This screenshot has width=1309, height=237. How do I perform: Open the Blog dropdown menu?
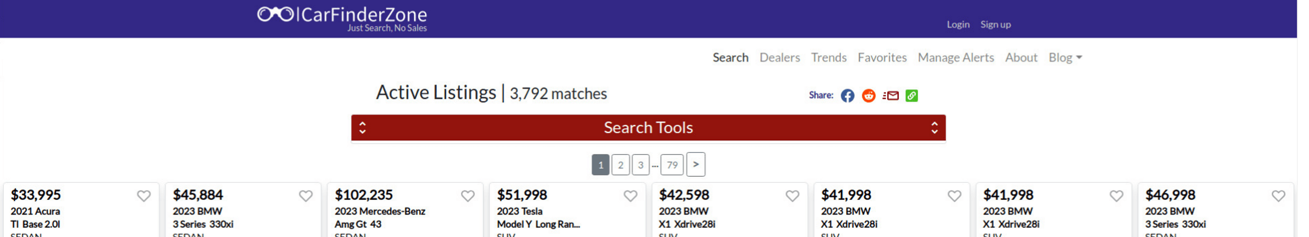pos(1065,58)
